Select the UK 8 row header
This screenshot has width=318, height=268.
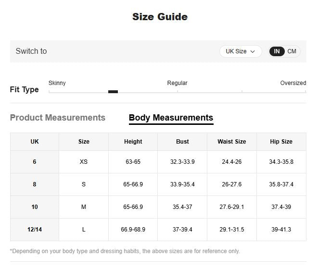[x=35, y=184]
